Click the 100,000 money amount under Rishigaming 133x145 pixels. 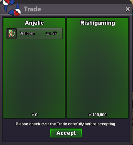pos(100,115)
